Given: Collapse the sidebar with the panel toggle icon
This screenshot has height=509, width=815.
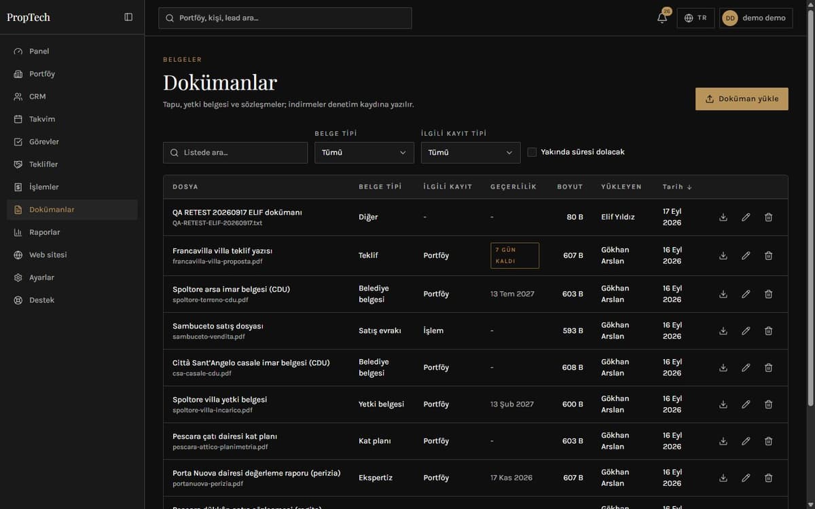Looking at the screenshot, I should click(128, 17).
